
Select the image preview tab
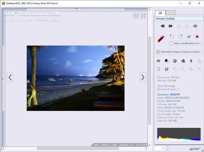point(160,13)
